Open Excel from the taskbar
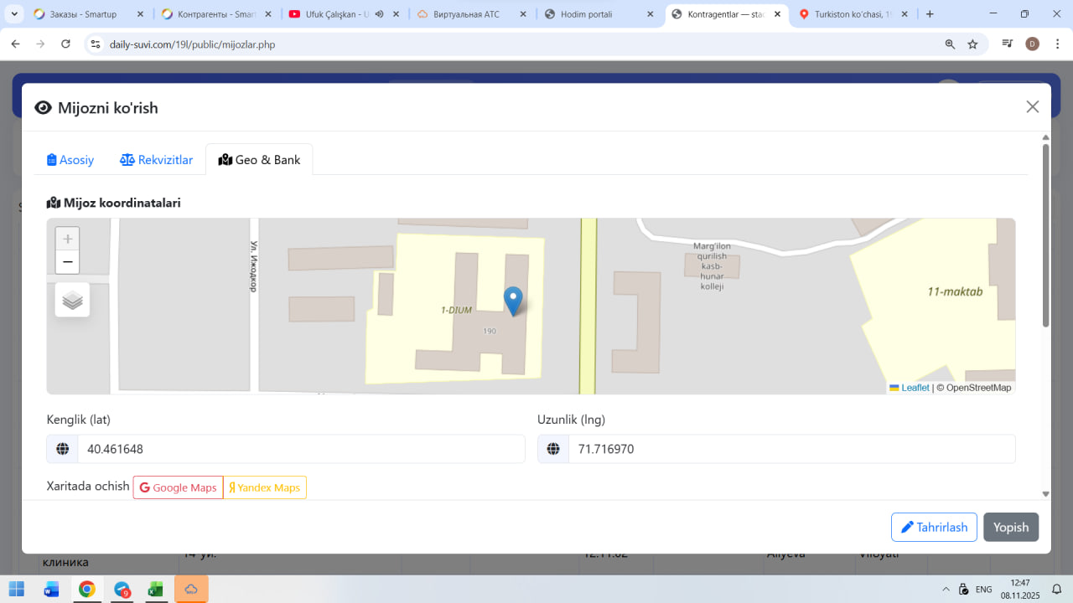This screenshot has height=603, width=1073. [x=155, y=590]
